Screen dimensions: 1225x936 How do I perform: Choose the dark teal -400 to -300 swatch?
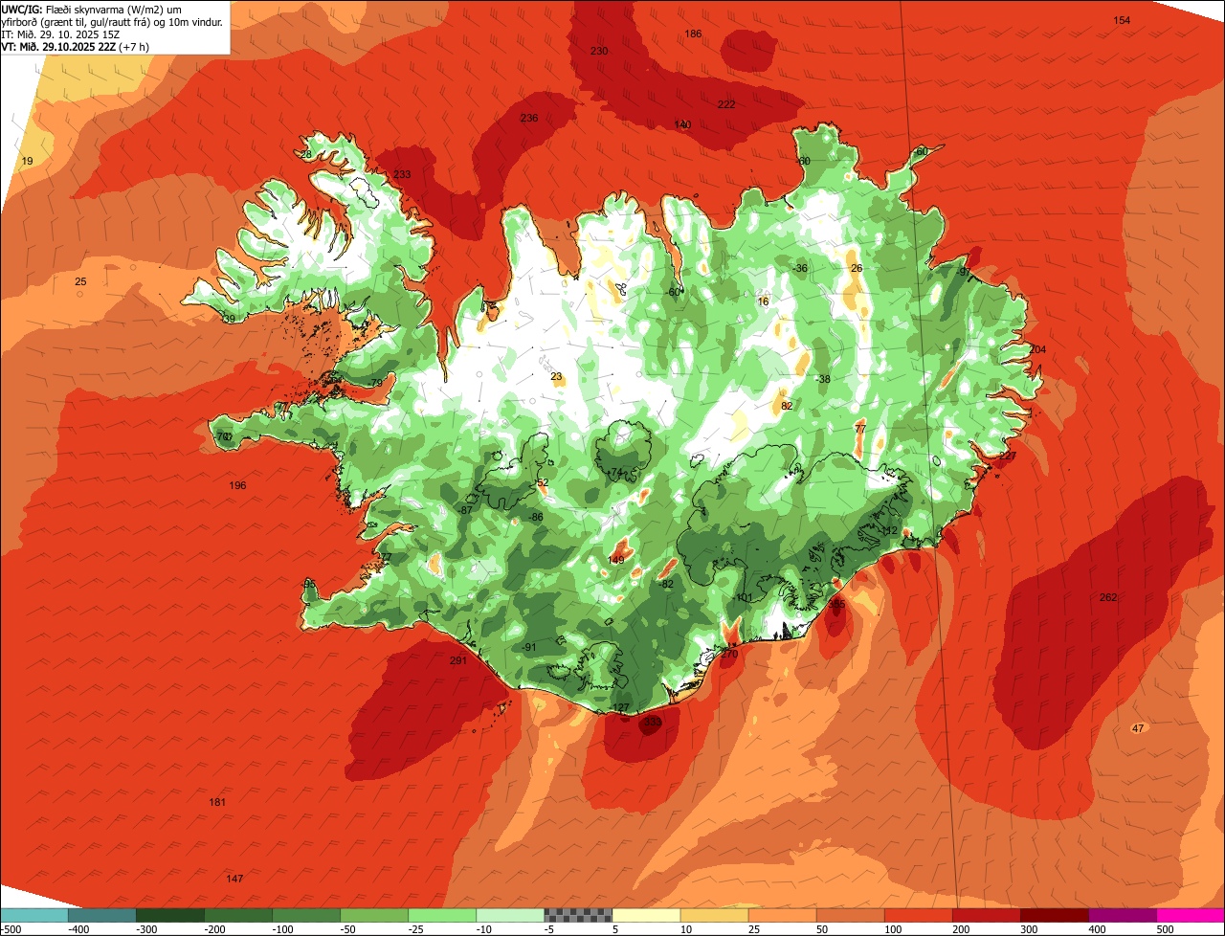coord(102,915)
